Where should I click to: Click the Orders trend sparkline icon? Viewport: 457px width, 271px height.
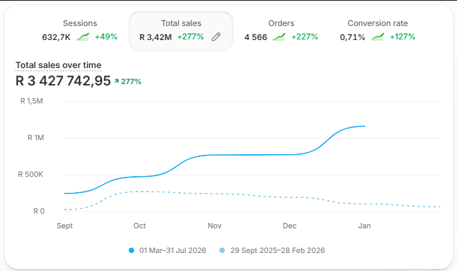279,37
